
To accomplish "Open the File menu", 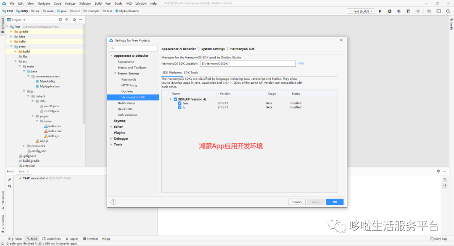I will coord(12,3).
